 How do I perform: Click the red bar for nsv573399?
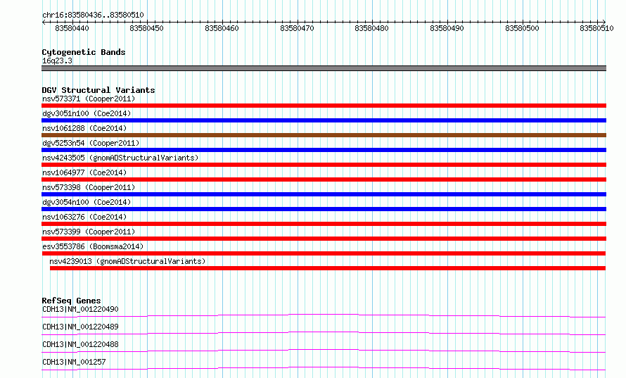click(x=324, y=239)
